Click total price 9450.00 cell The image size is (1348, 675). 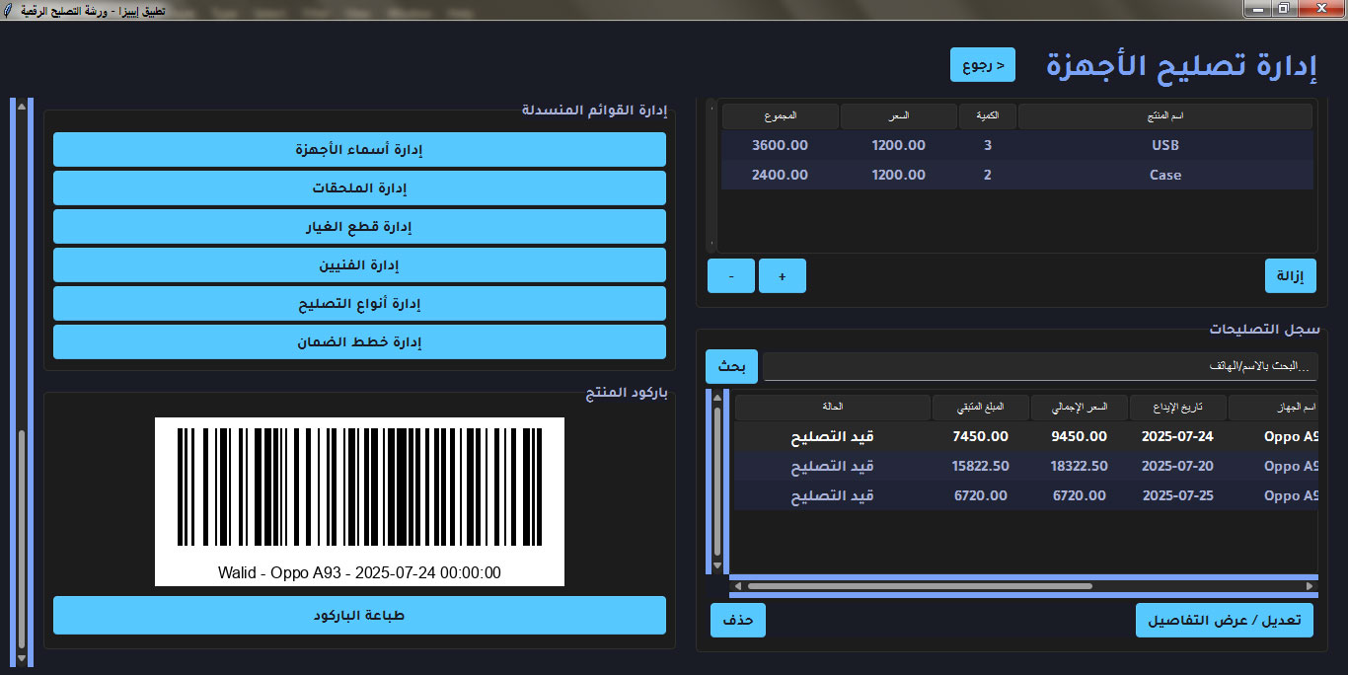pyautogui.click(x=1080, y=436)
